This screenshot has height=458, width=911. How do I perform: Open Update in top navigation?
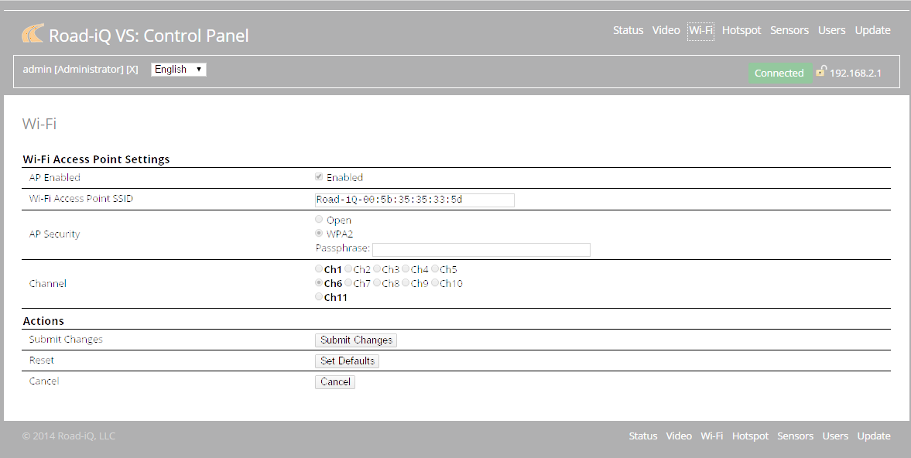[872, 30]
